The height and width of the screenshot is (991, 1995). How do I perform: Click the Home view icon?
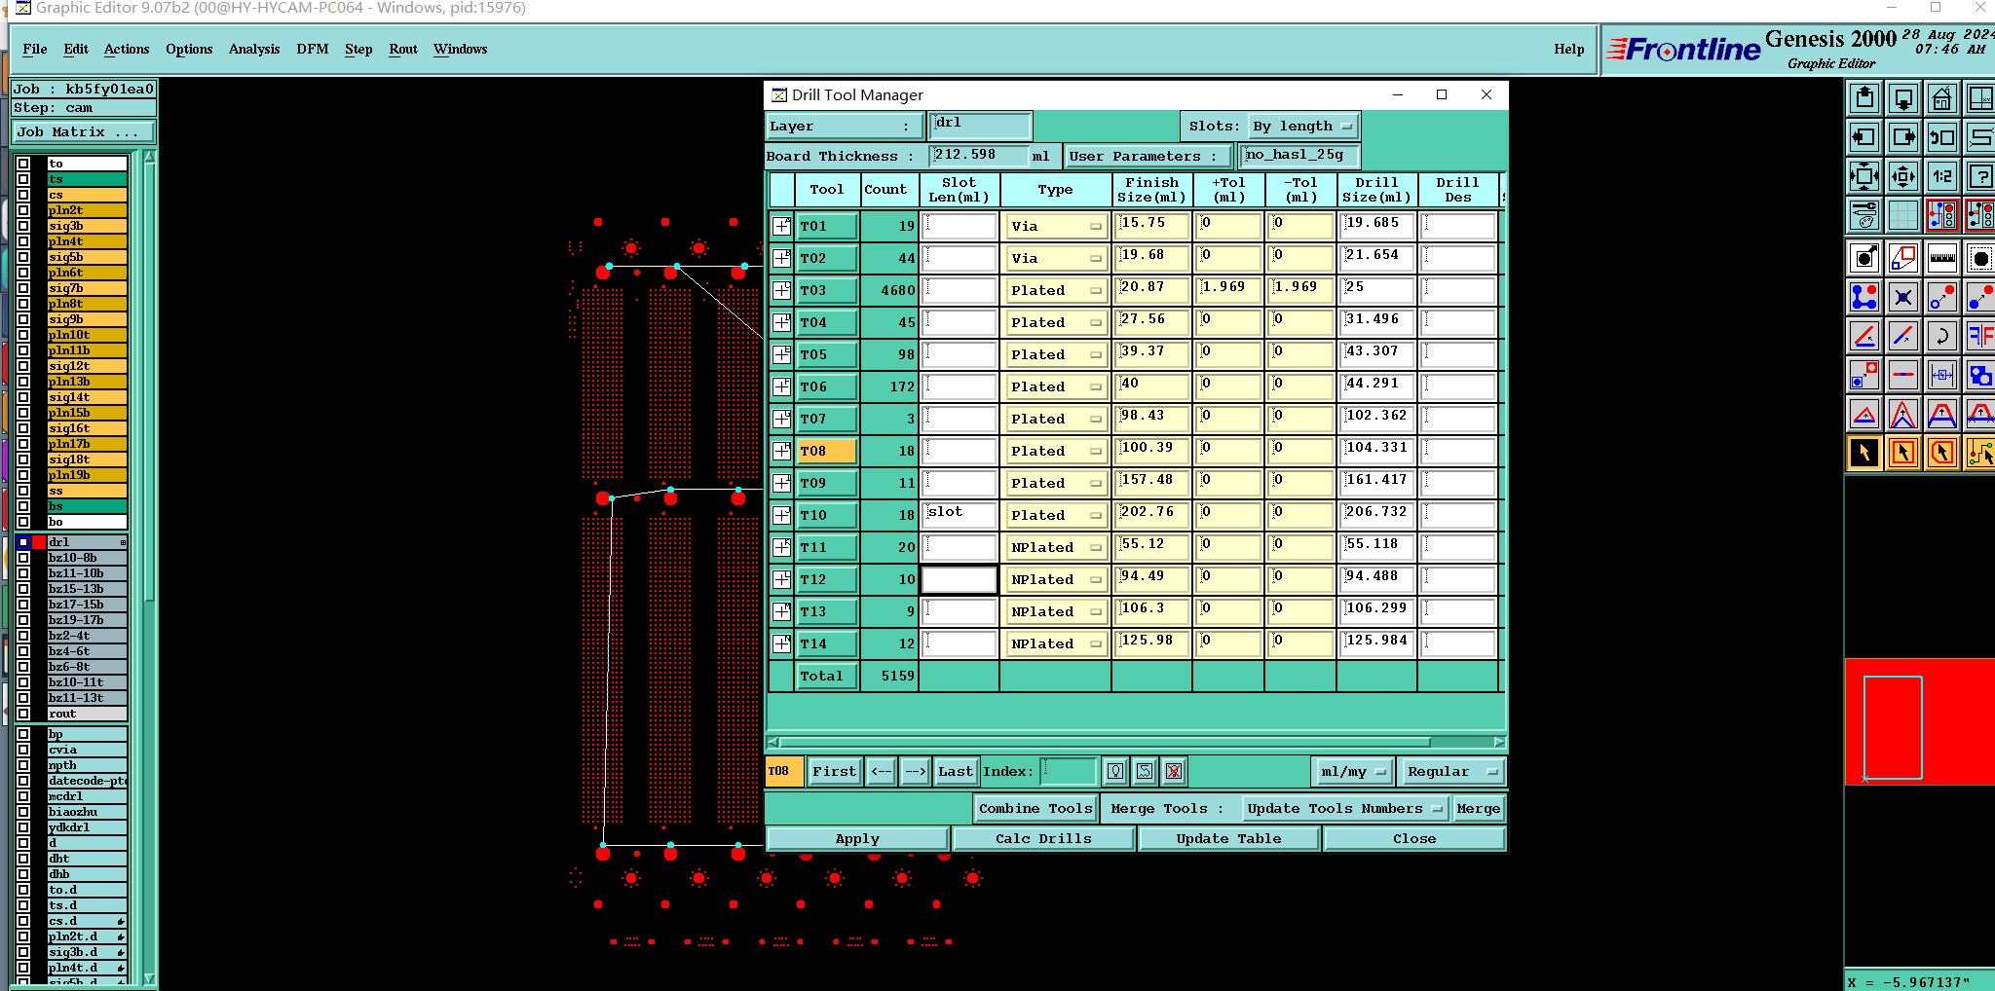click(1942, 98)
